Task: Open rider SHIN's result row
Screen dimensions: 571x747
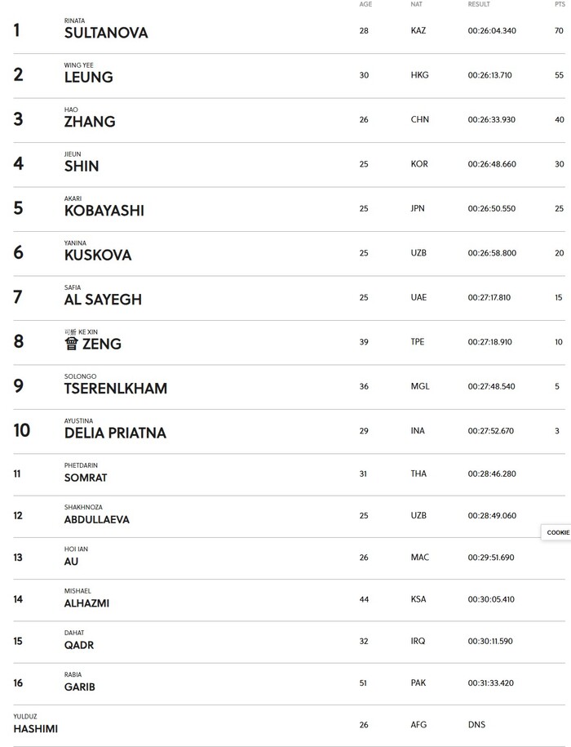Action: (289, 164)
